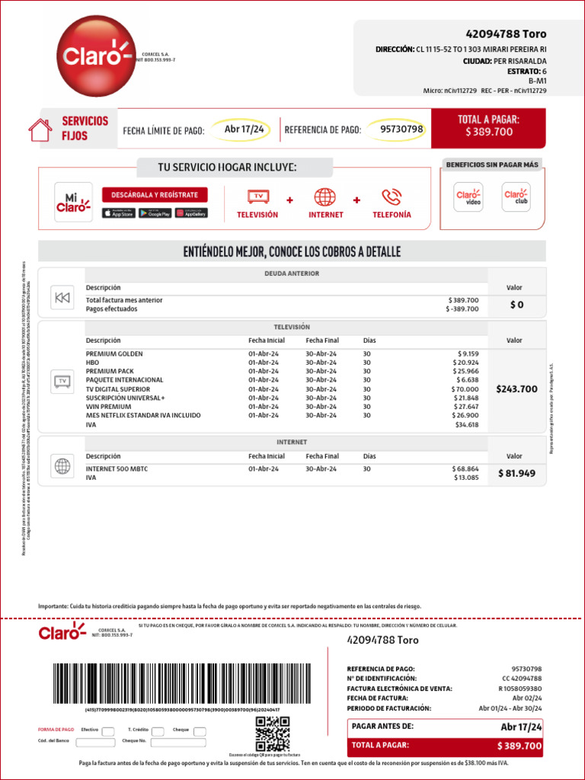The image size is (585, 780).
Task: Click the Suscripción Universal+ line item
Action: pyautogui.click(x=282, y=398)
